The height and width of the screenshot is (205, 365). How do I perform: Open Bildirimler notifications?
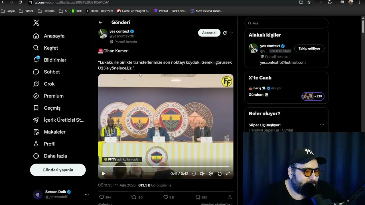50,60
